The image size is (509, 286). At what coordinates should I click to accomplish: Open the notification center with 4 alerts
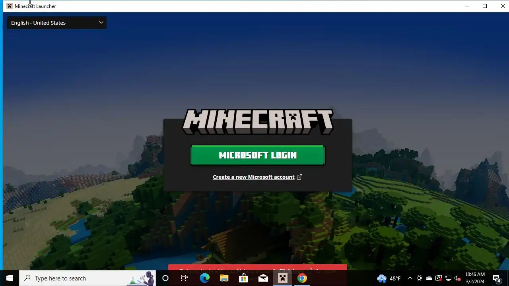pyautogui.click(x=497, y=278)
